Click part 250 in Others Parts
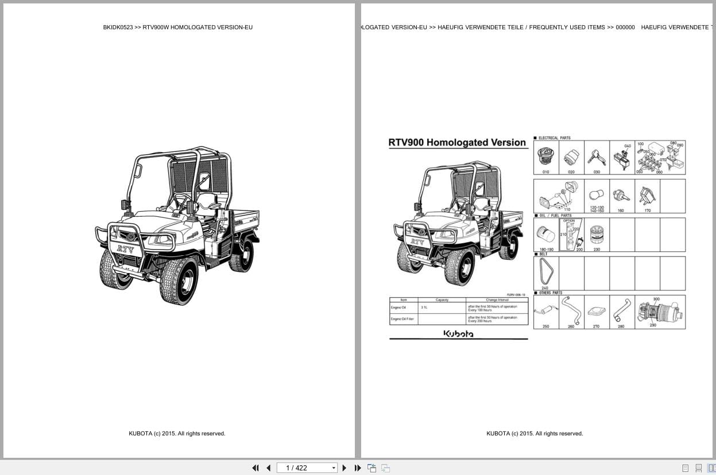 tap(545, 312)
